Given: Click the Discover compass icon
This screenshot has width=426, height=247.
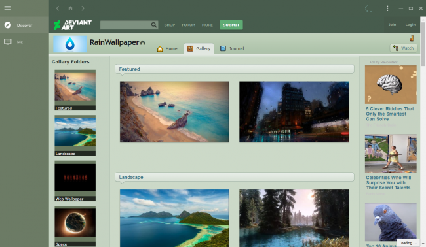Looking at the screenshot, I should coord(8,25).
